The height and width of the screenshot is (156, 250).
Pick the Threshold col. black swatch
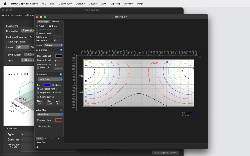[58, 56]
